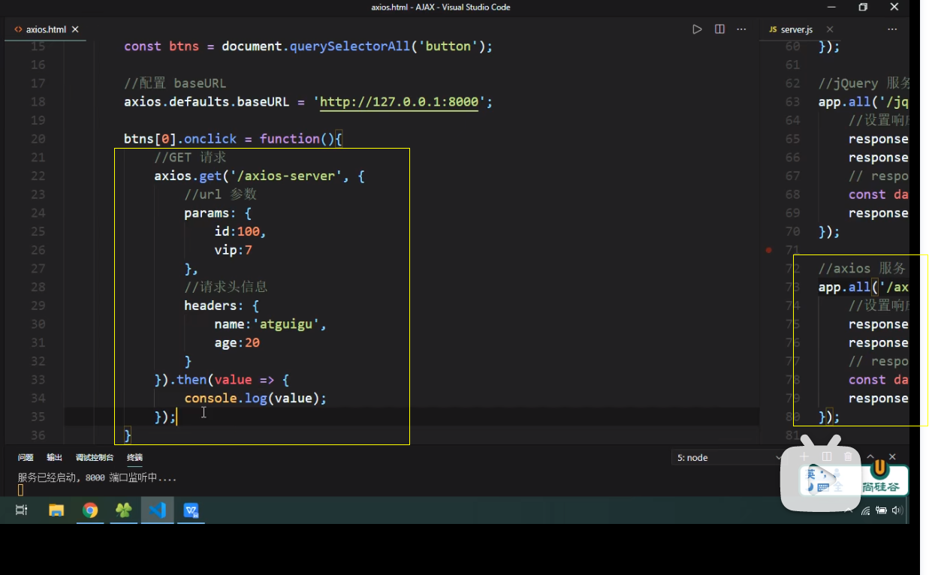Select the 终端 (Terminal) panel tab
Screen dimensions: 929x575
click(x=134, y=457)
